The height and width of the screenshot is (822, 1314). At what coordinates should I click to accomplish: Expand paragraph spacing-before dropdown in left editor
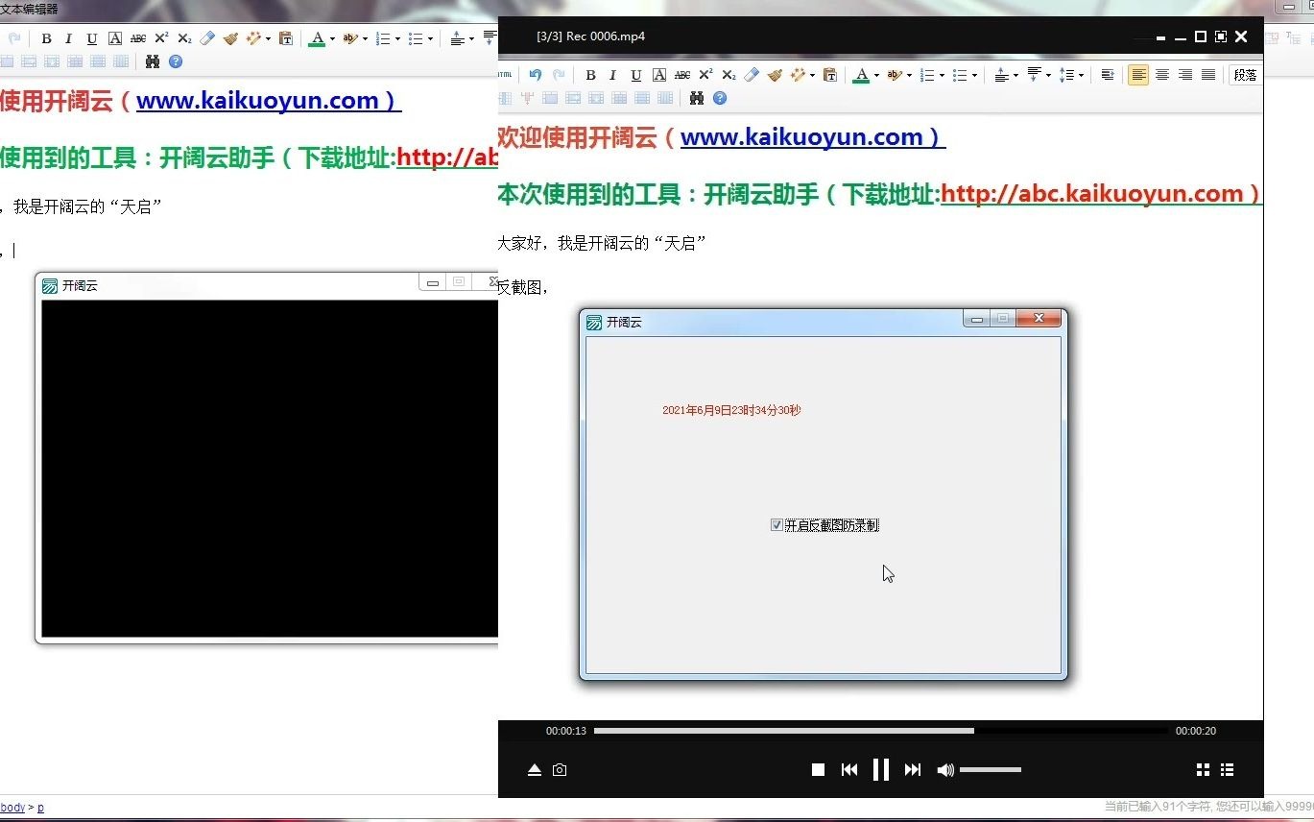click(471, 39)
